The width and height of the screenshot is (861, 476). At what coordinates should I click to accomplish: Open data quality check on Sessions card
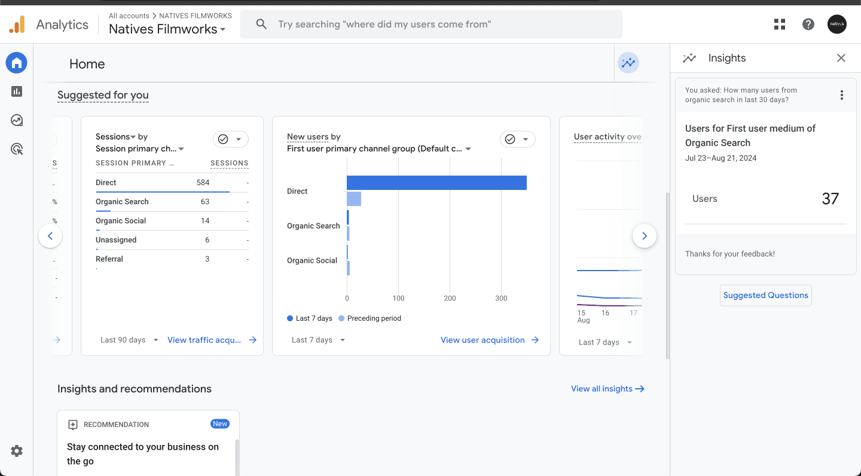[x=231, y=139]
